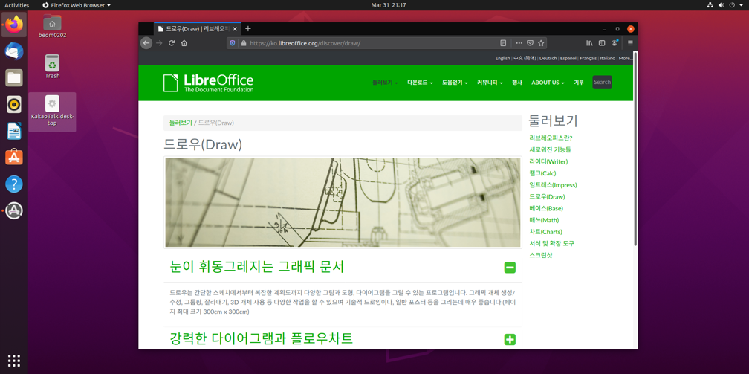Expand the 커뮤니티 navigation dropdown

[490, 83]
